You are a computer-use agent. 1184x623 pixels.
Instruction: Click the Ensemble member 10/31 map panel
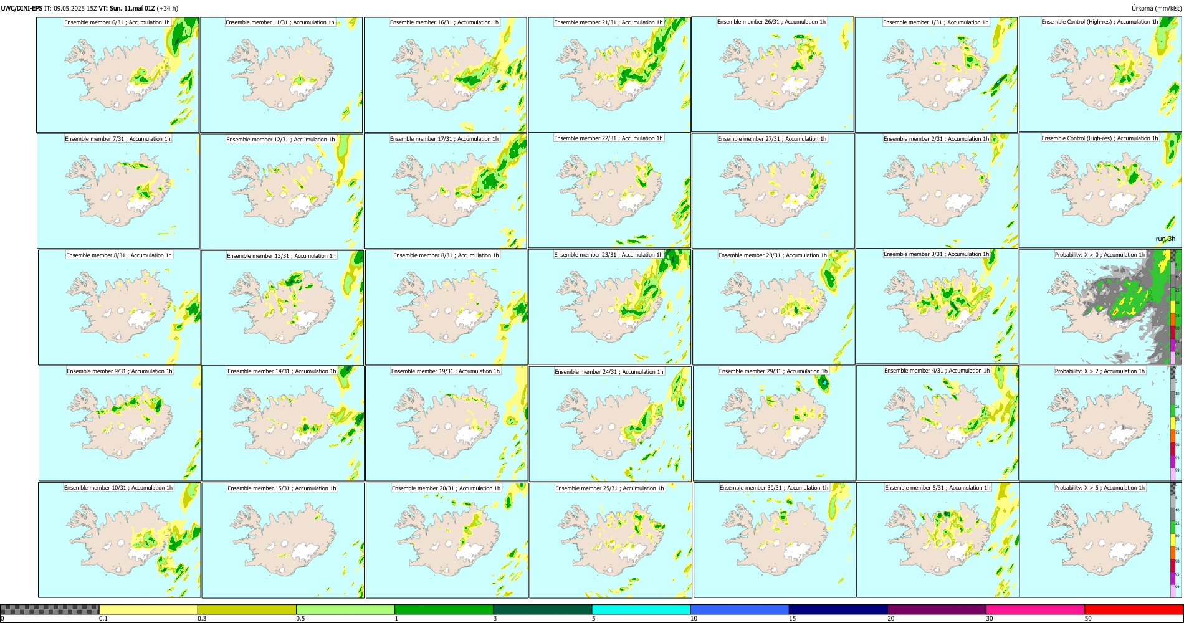click(x=120, y=540)
